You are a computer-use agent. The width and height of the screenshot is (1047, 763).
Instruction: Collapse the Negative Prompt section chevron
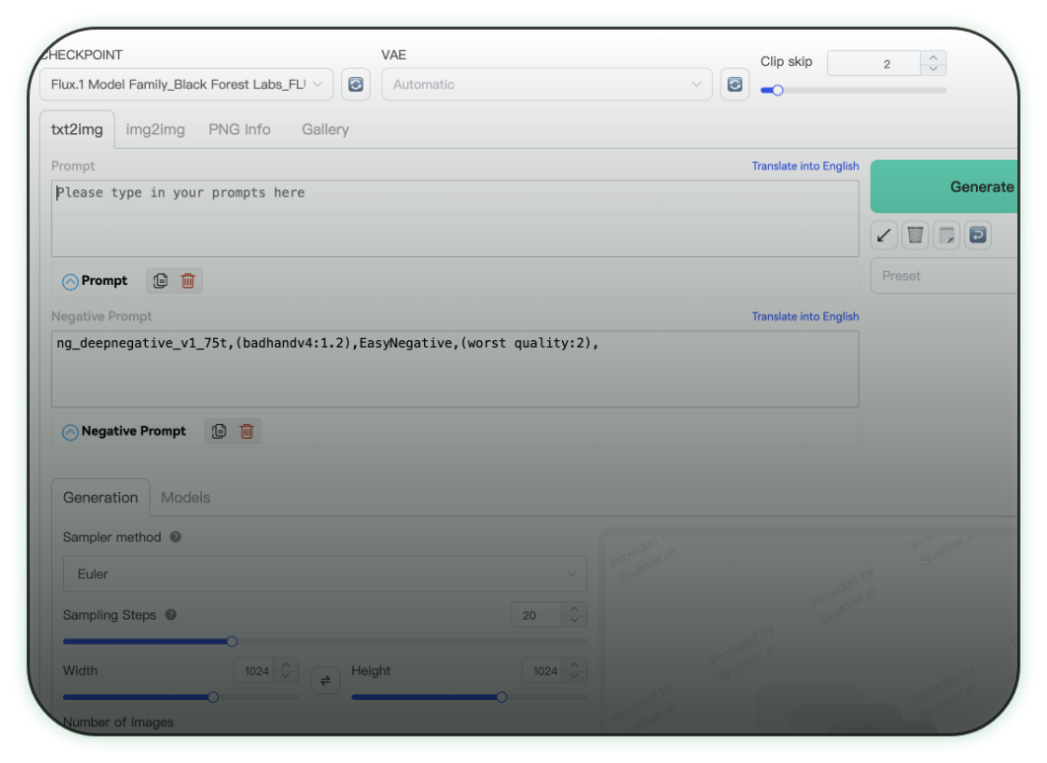pos(70,432)
